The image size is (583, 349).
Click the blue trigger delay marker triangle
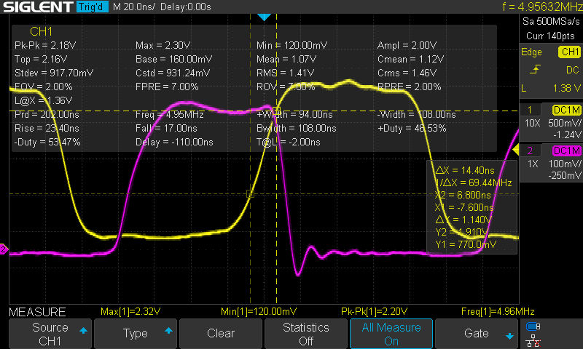click(x=265, y=17)
